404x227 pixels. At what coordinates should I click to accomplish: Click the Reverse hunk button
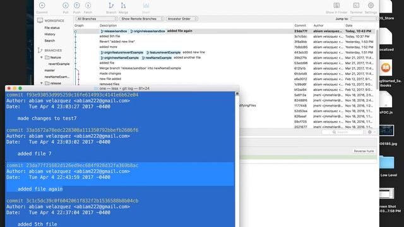tap(364, 151)
